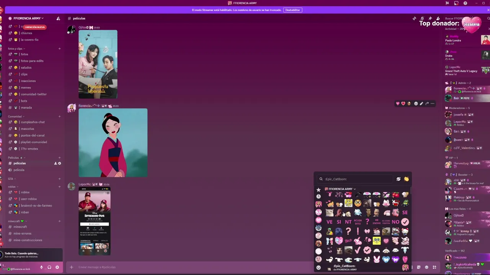Add a channel to the Comunidad category
The height and width of the screenshot is (275, 490).
click(59, 116)
